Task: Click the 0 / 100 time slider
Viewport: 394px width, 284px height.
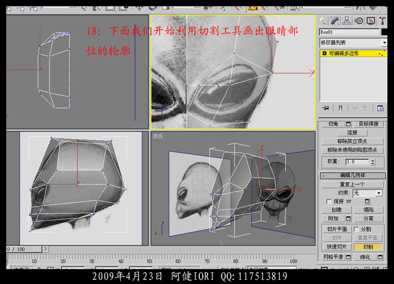Action: coord(24,249)
